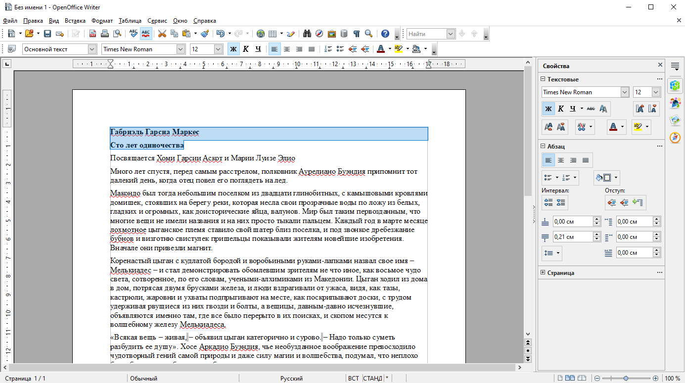The height and width of the screenshot is (383, 685).
Task: Toggle AutoSpellcheck in the toolbar
Action: click(x=146, y=34)
